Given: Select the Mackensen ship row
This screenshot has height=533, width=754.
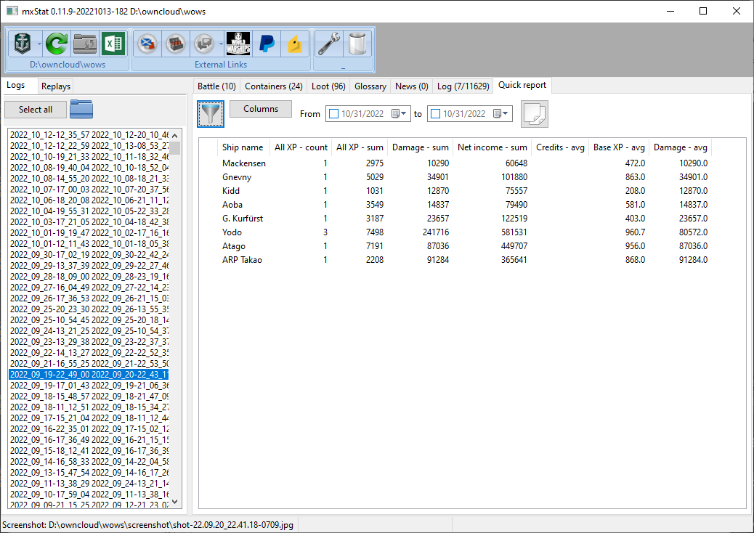Looking at the screenshot, I should tap(464, 163).
